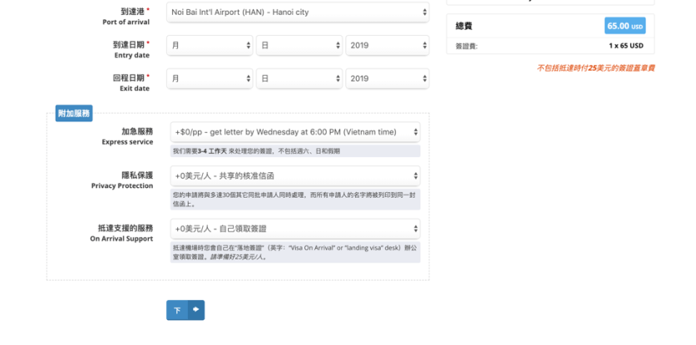Click the 附加服務 blue label tab
Image resolution: width=696 pixels, height=345 pixels.
pos(74,113)
